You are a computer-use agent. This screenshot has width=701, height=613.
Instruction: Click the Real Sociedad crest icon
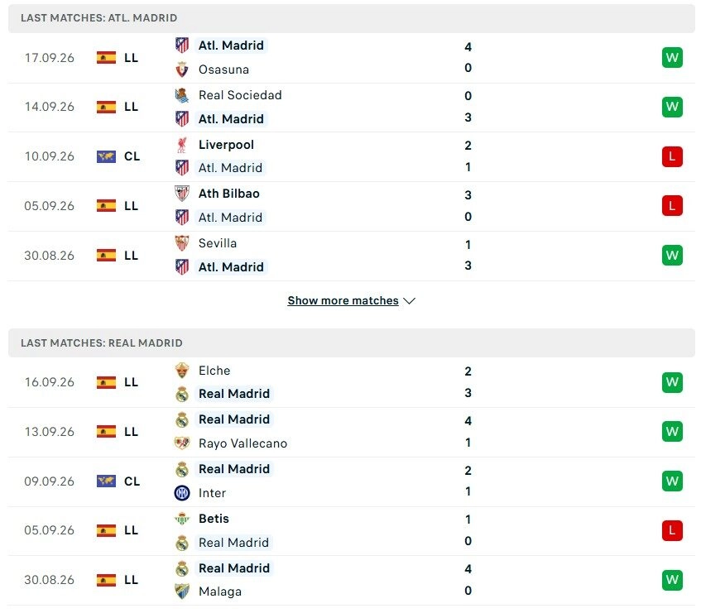181,95
